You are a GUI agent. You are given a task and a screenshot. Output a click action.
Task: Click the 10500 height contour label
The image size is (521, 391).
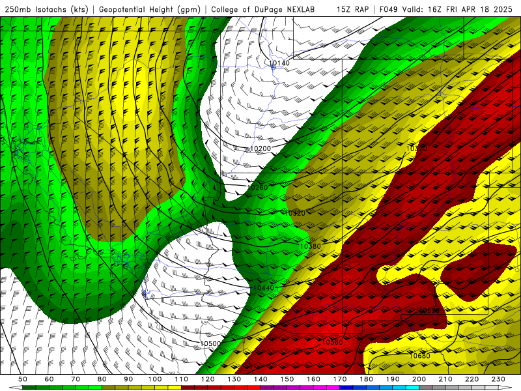tap(210, 343)
